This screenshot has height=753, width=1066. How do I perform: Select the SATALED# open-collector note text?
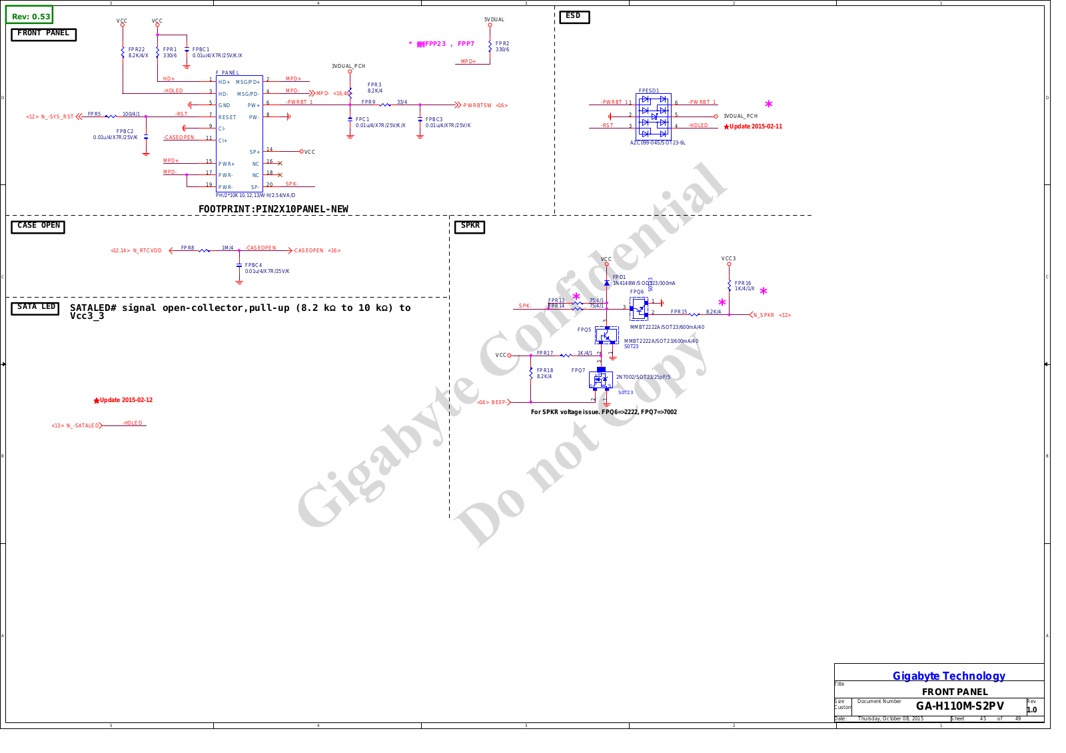[x=241, y=312]
